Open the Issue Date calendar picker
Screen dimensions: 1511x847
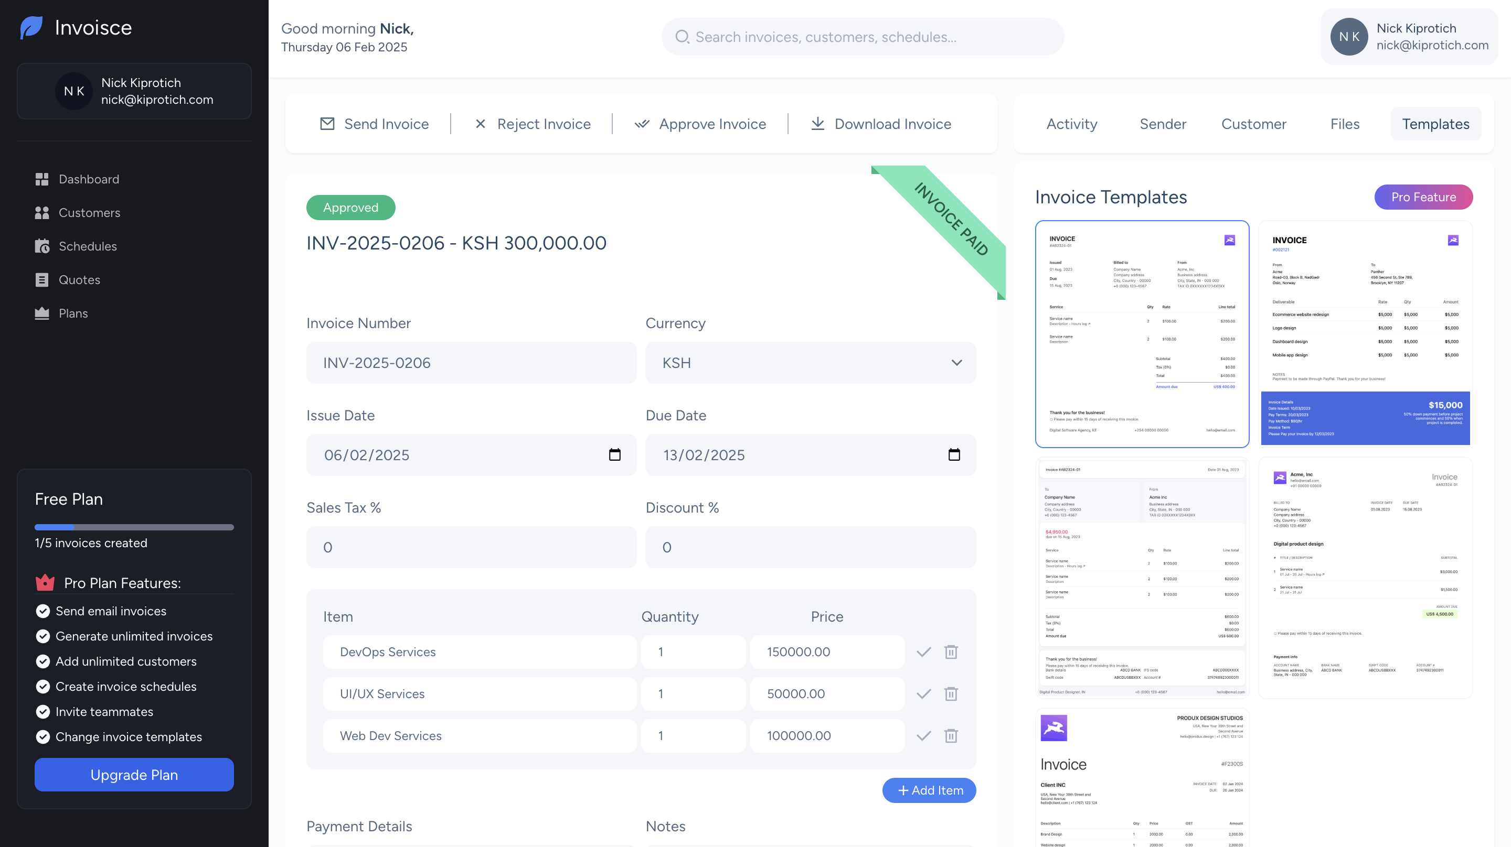pyautogui.click(x=614, y=455)
